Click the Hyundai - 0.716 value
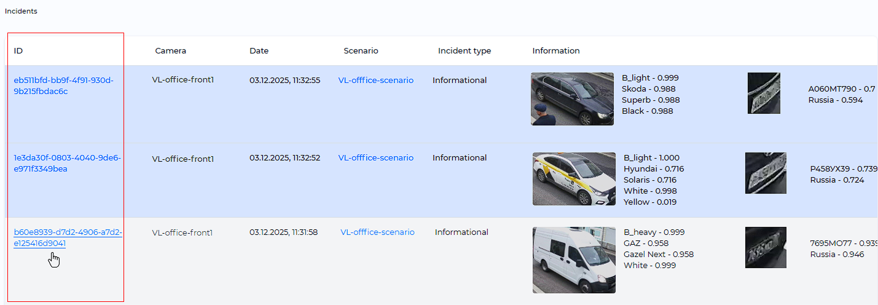The width and height of the screenshot is (878, 305). (x=654, y=168)
